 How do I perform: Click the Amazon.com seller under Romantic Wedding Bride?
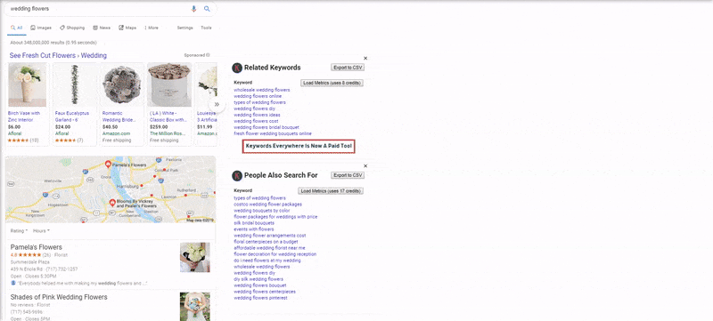[116, 133]
